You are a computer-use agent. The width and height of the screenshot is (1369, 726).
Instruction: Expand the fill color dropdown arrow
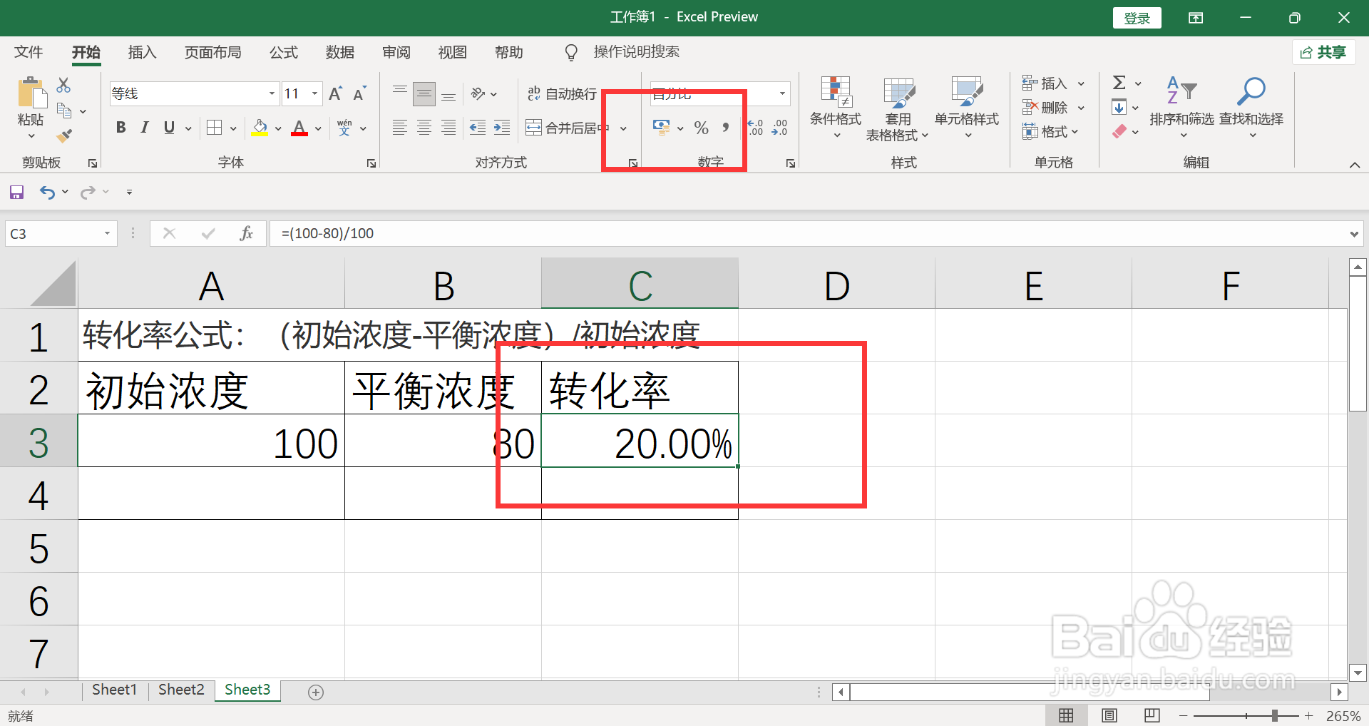coord(278,128)
